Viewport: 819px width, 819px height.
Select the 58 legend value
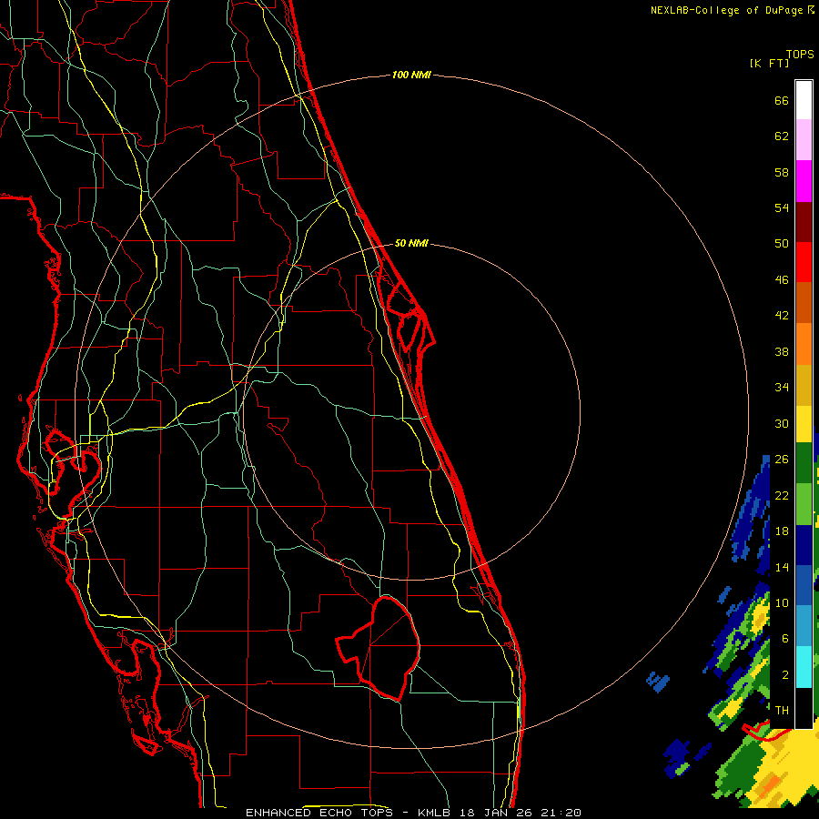point(782,172)
